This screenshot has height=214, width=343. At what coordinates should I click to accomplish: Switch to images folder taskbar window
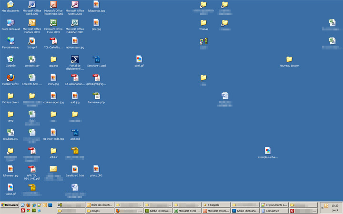[x=100, y=211]
